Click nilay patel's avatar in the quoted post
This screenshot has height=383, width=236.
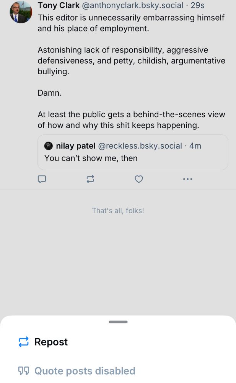49,146
